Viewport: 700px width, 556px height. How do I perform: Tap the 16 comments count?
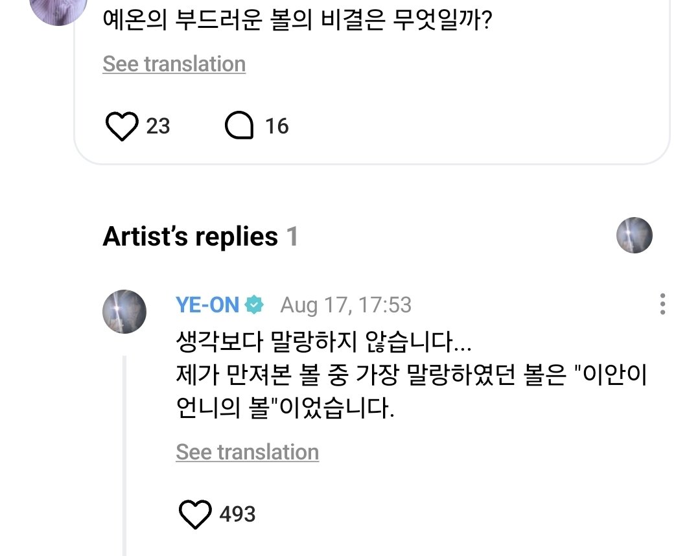(x=277, y=126)
